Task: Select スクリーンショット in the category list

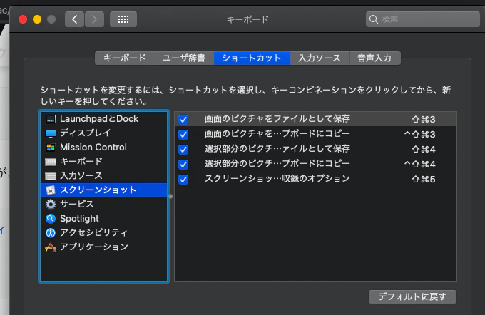Action: click(103, 190)
